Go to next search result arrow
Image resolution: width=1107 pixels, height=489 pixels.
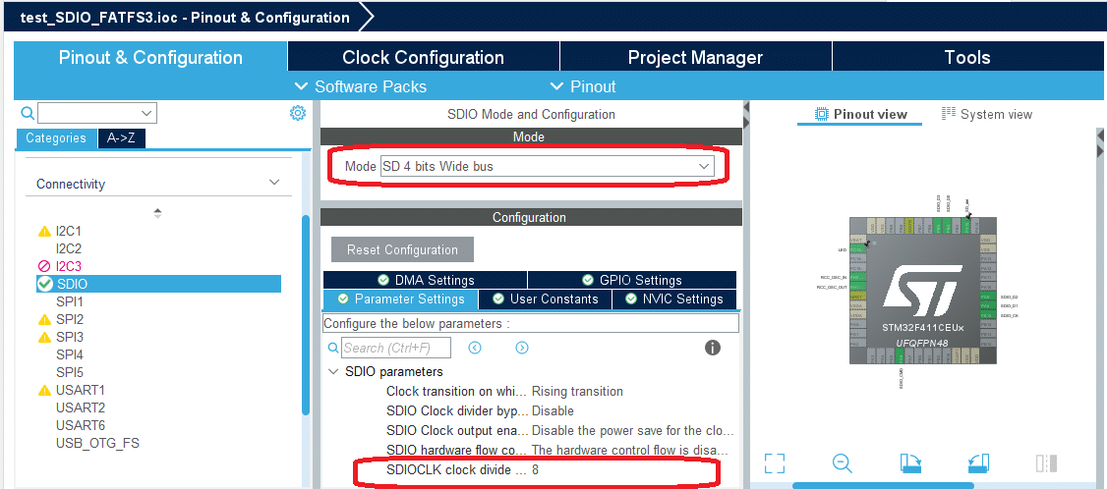tap(522, 348)
